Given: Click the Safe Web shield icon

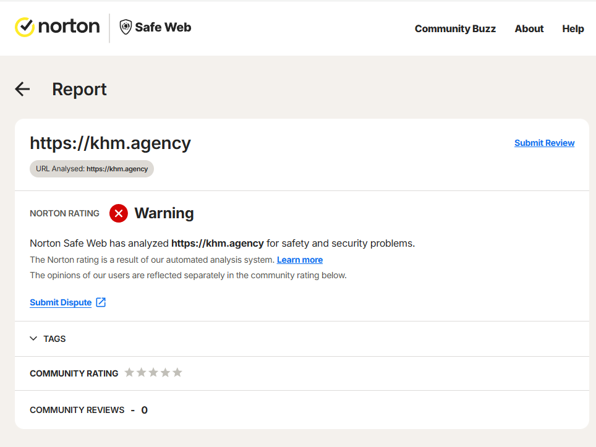Looking at the screenshot, I should click(x=126, y=27).
